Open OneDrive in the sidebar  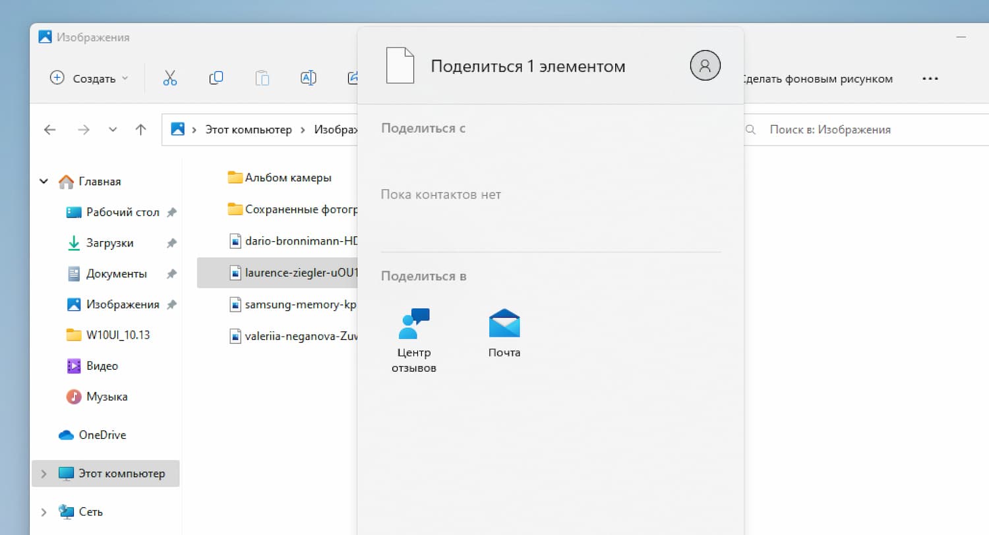pyautogui.click(x=102, y=435)
